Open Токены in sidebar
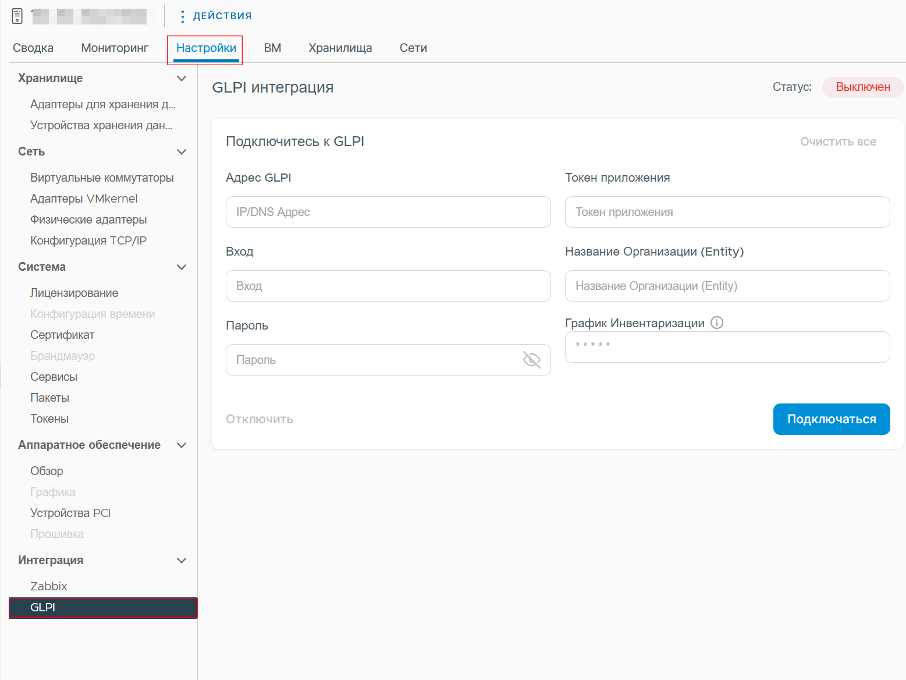The image size is (906, 680). click(49, 419)
